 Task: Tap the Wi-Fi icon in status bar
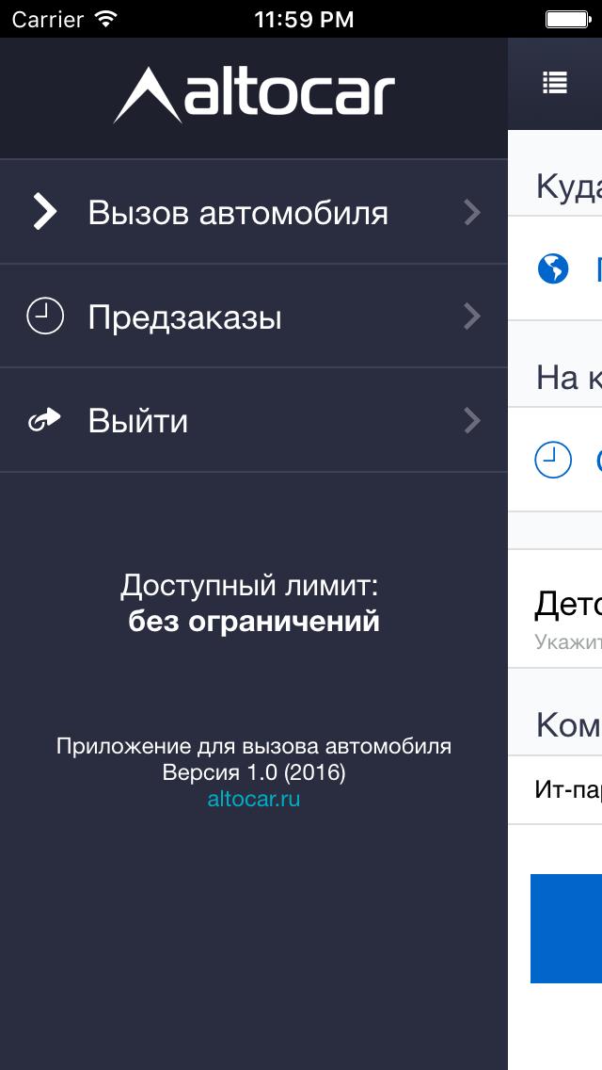pyautogui.click(x=106, y=19)
